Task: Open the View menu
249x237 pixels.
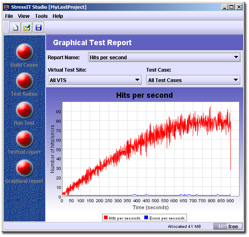Action: [x=24, y=16]
